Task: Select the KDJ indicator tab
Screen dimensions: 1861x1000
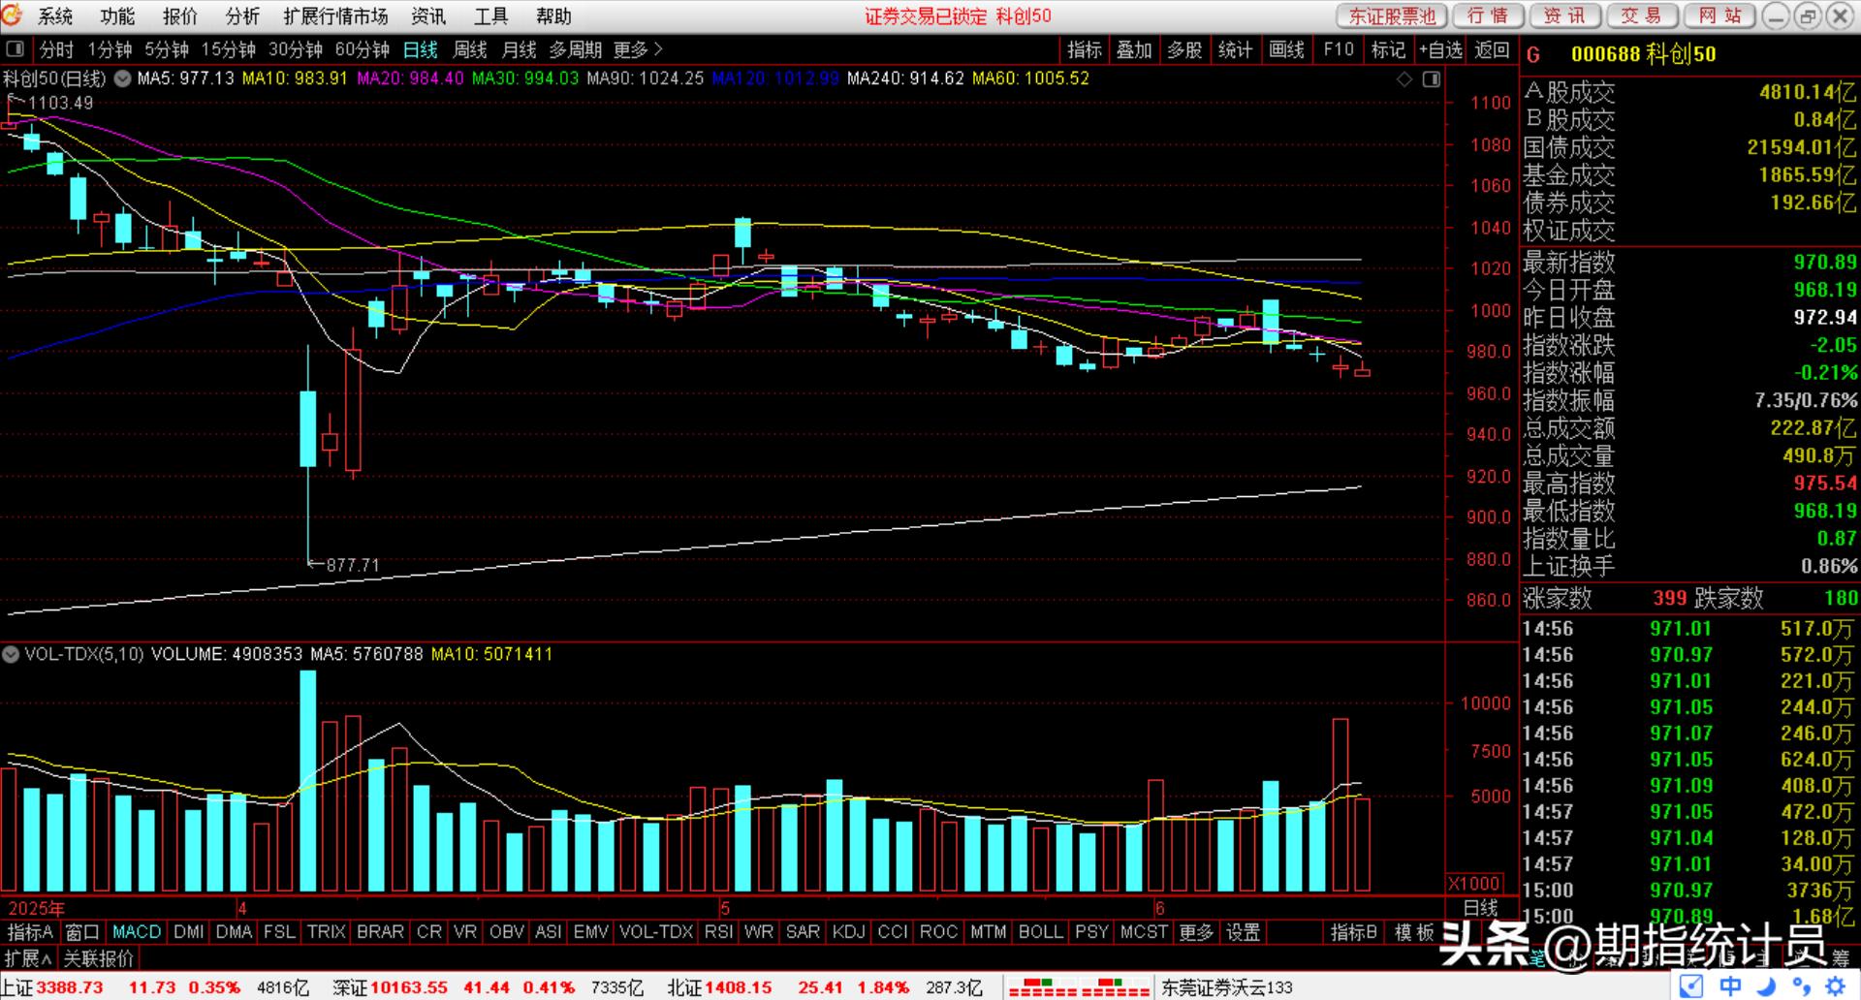Action: [x=848, y=932]
